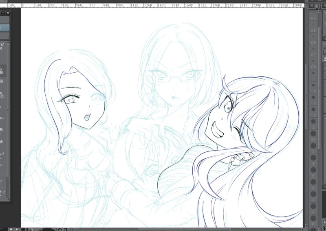Close the left floating tool palette
Screen dimensions: 326x231
pyautogui.click(x=8, y=13)
